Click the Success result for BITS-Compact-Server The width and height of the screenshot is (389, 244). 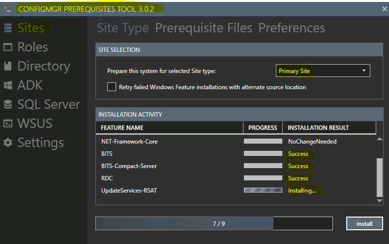point(298,166)
